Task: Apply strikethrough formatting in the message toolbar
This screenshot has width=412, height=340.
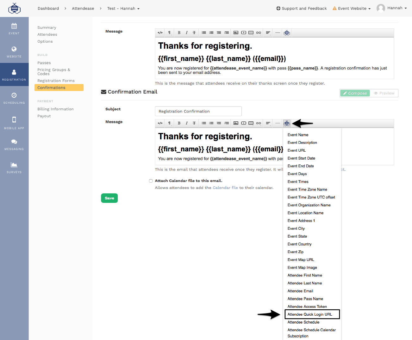Action: click(194, 123)
